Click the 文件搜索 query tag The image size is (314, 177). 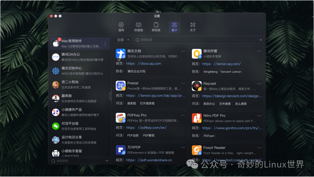[225, 104]
